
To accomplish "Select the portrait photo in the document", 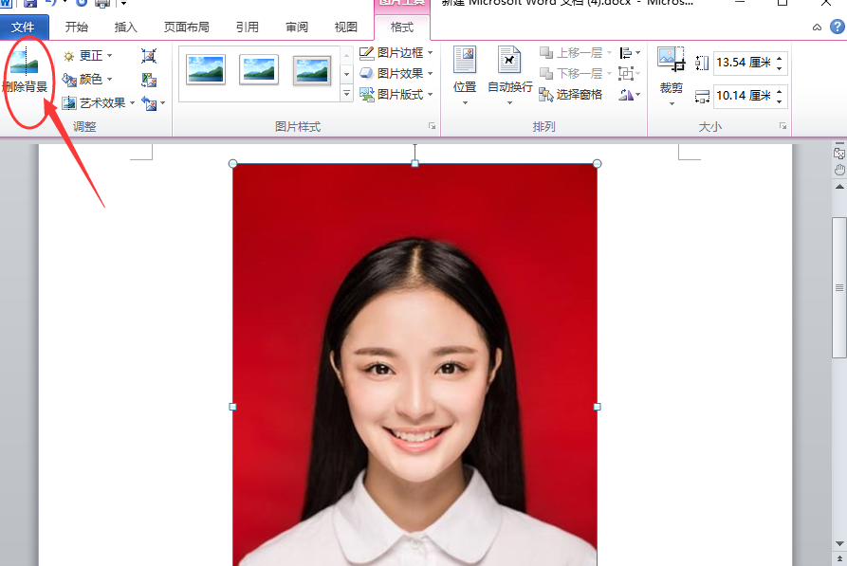I will click(414, 365).
